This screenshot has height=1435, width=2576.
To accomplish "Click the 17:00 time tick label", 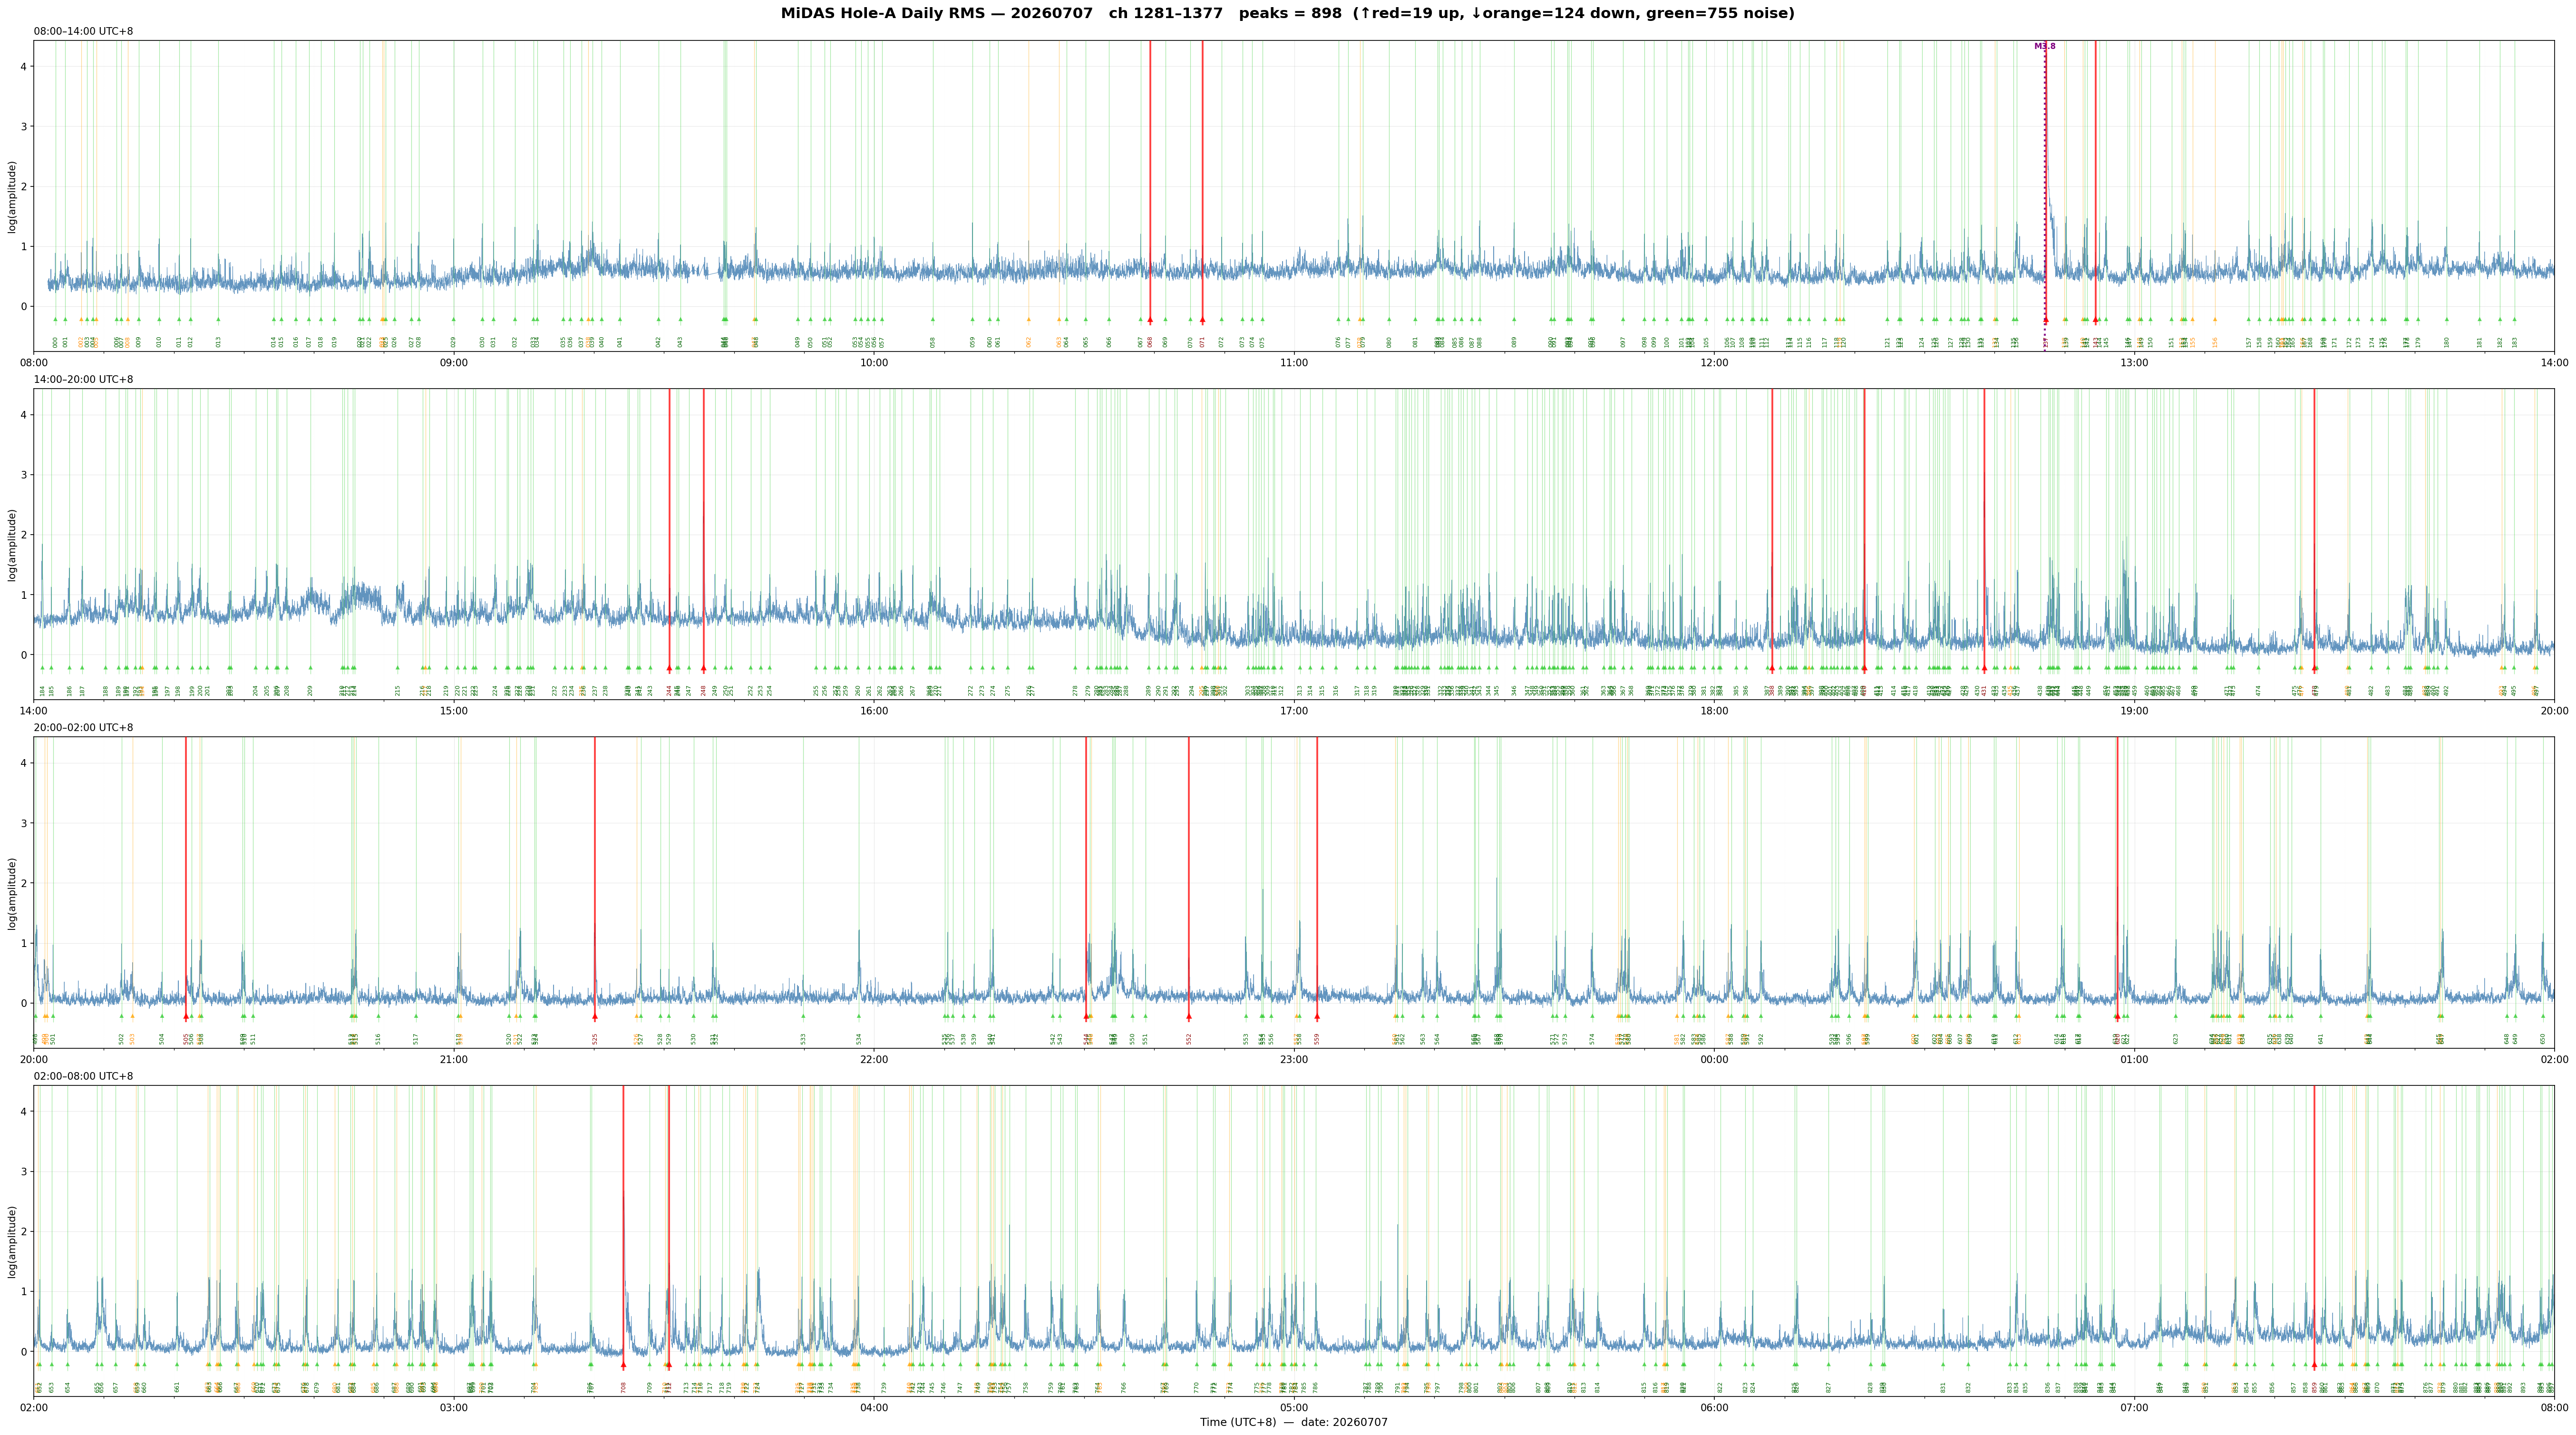I will (1294, 710).
